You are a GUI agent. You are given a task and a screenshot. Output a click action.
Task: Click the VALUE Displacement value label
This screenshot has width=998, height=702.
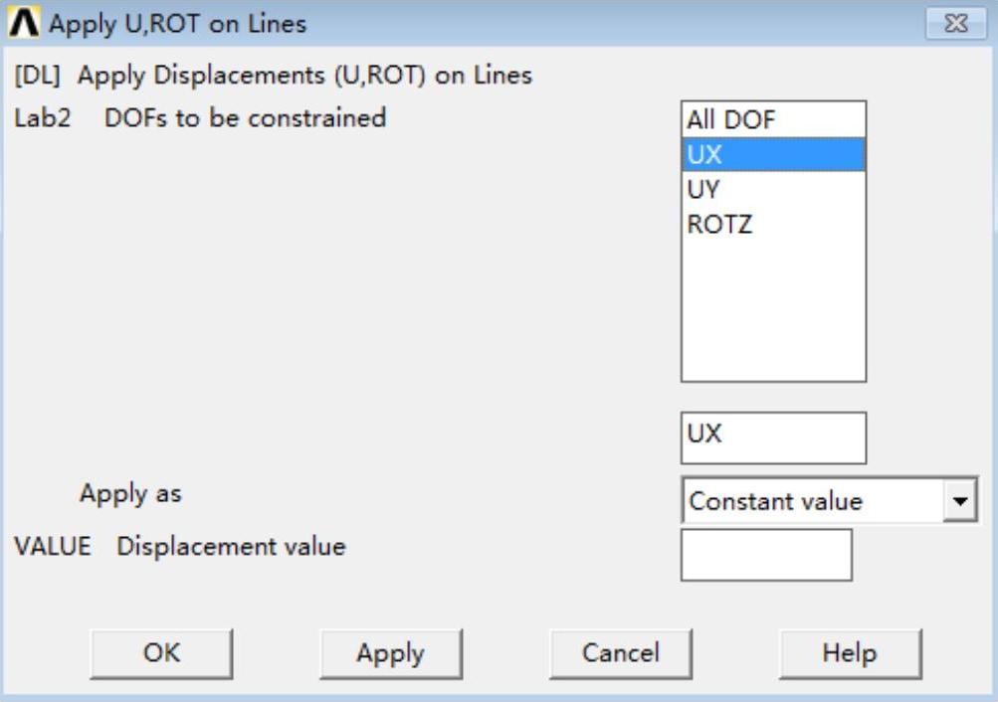pyautogui.click(x=180, y=546)
